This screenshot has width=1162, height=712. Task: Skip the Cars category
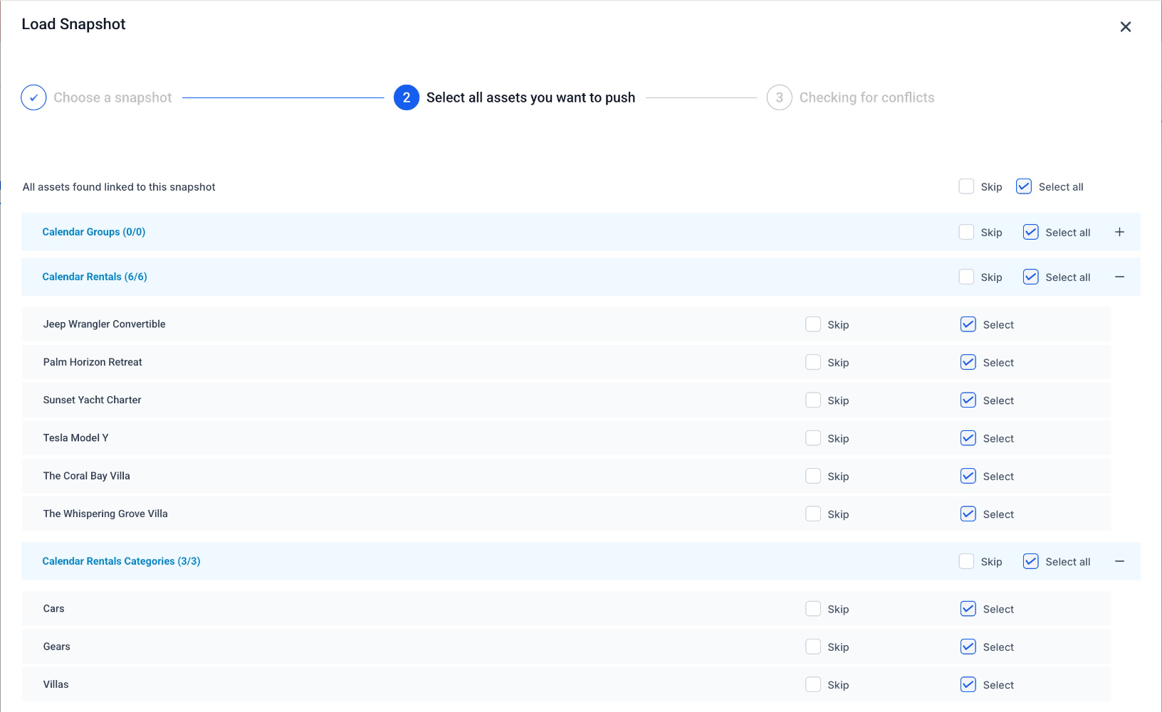(x=813, y=609)
